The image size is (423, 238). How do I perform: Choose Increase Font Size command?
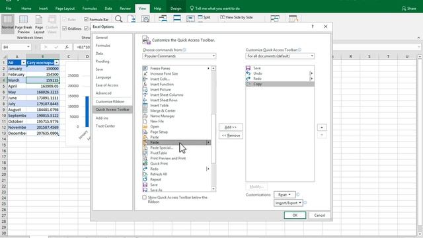pyautogui.click(x=164, y=73)
